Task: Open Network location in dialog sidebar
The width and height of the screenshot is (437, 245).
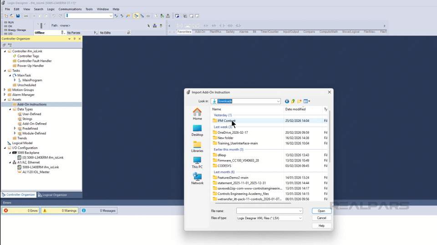Action: 197,179
